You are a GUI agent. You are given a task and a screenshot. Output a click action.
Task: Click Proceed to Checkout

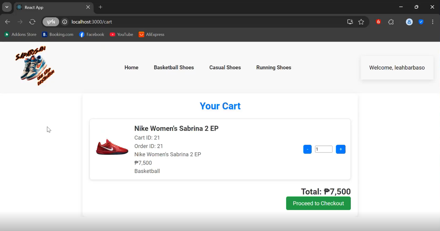coord(318,203)
